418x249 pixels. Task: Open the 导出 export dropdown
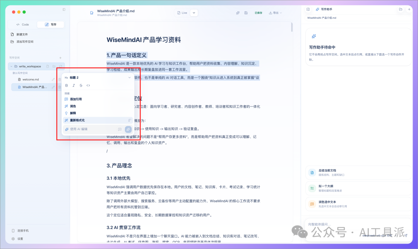point(275,13)
